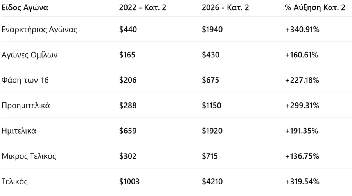Screen dimensions: 352x196
Task: Click the '2022 - Κατ. 2' column header
Action: coord(142,7)
